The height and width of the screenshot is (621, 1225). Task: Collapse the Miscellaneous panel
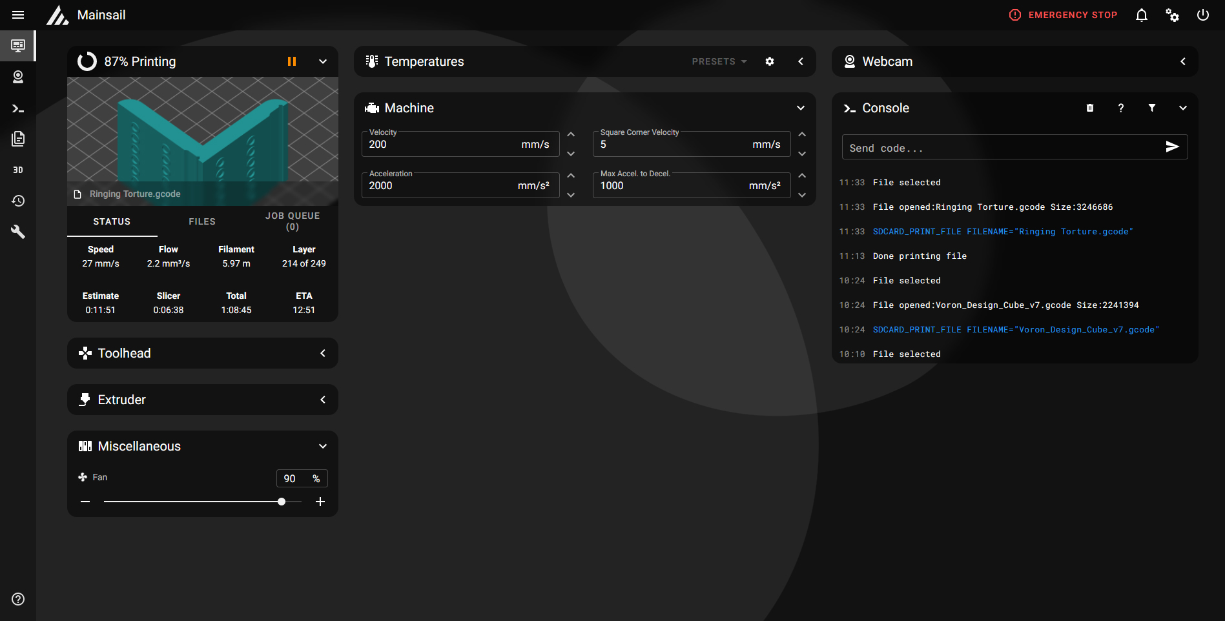323,446
